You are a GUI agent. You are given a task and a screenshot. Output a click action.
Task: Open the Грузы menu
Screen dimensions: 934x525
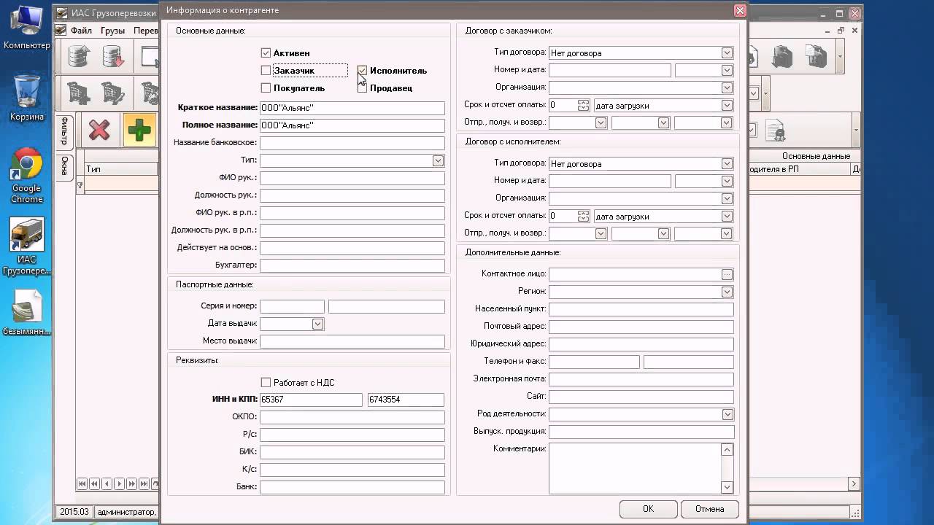[113, 31]
